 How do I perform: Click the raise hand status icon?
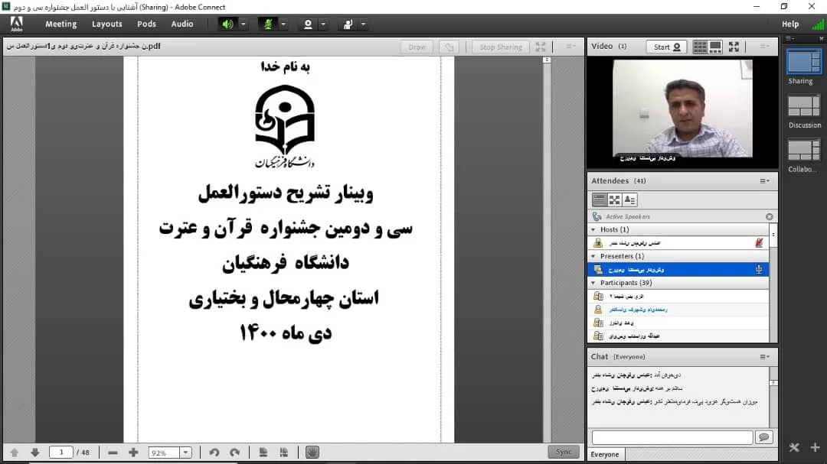348,24
